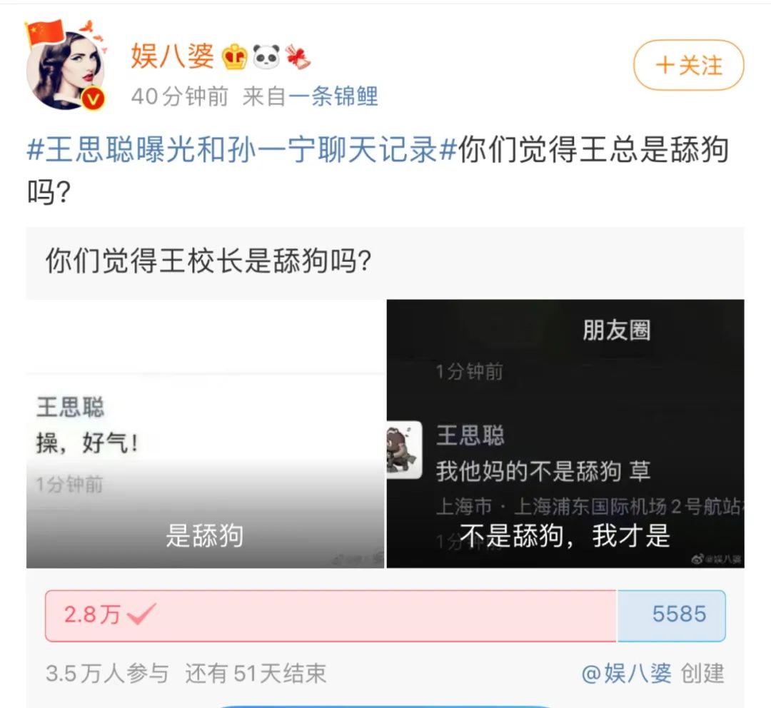Open the 一条锦鲤 source link
Image resolution: width=771 pixels, height=708 pixels.
333,96
